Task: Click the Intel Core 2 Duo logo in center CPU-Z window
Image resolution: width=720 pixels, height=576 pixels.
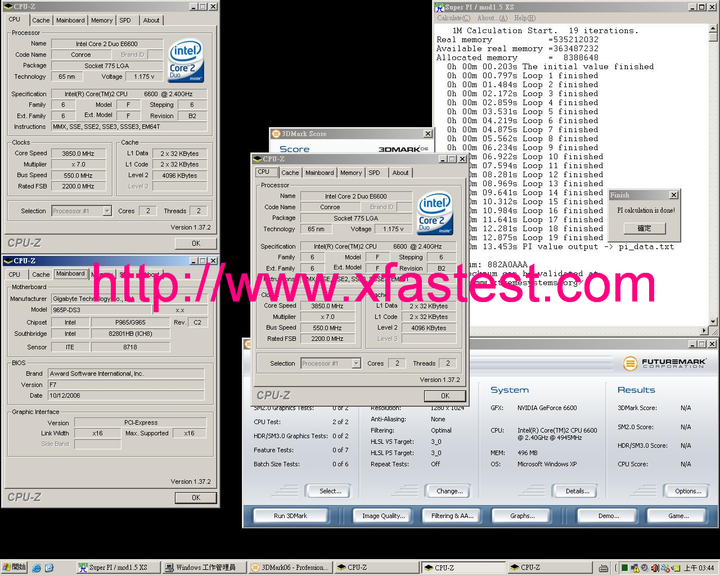Action: click(x=435, y=213)
